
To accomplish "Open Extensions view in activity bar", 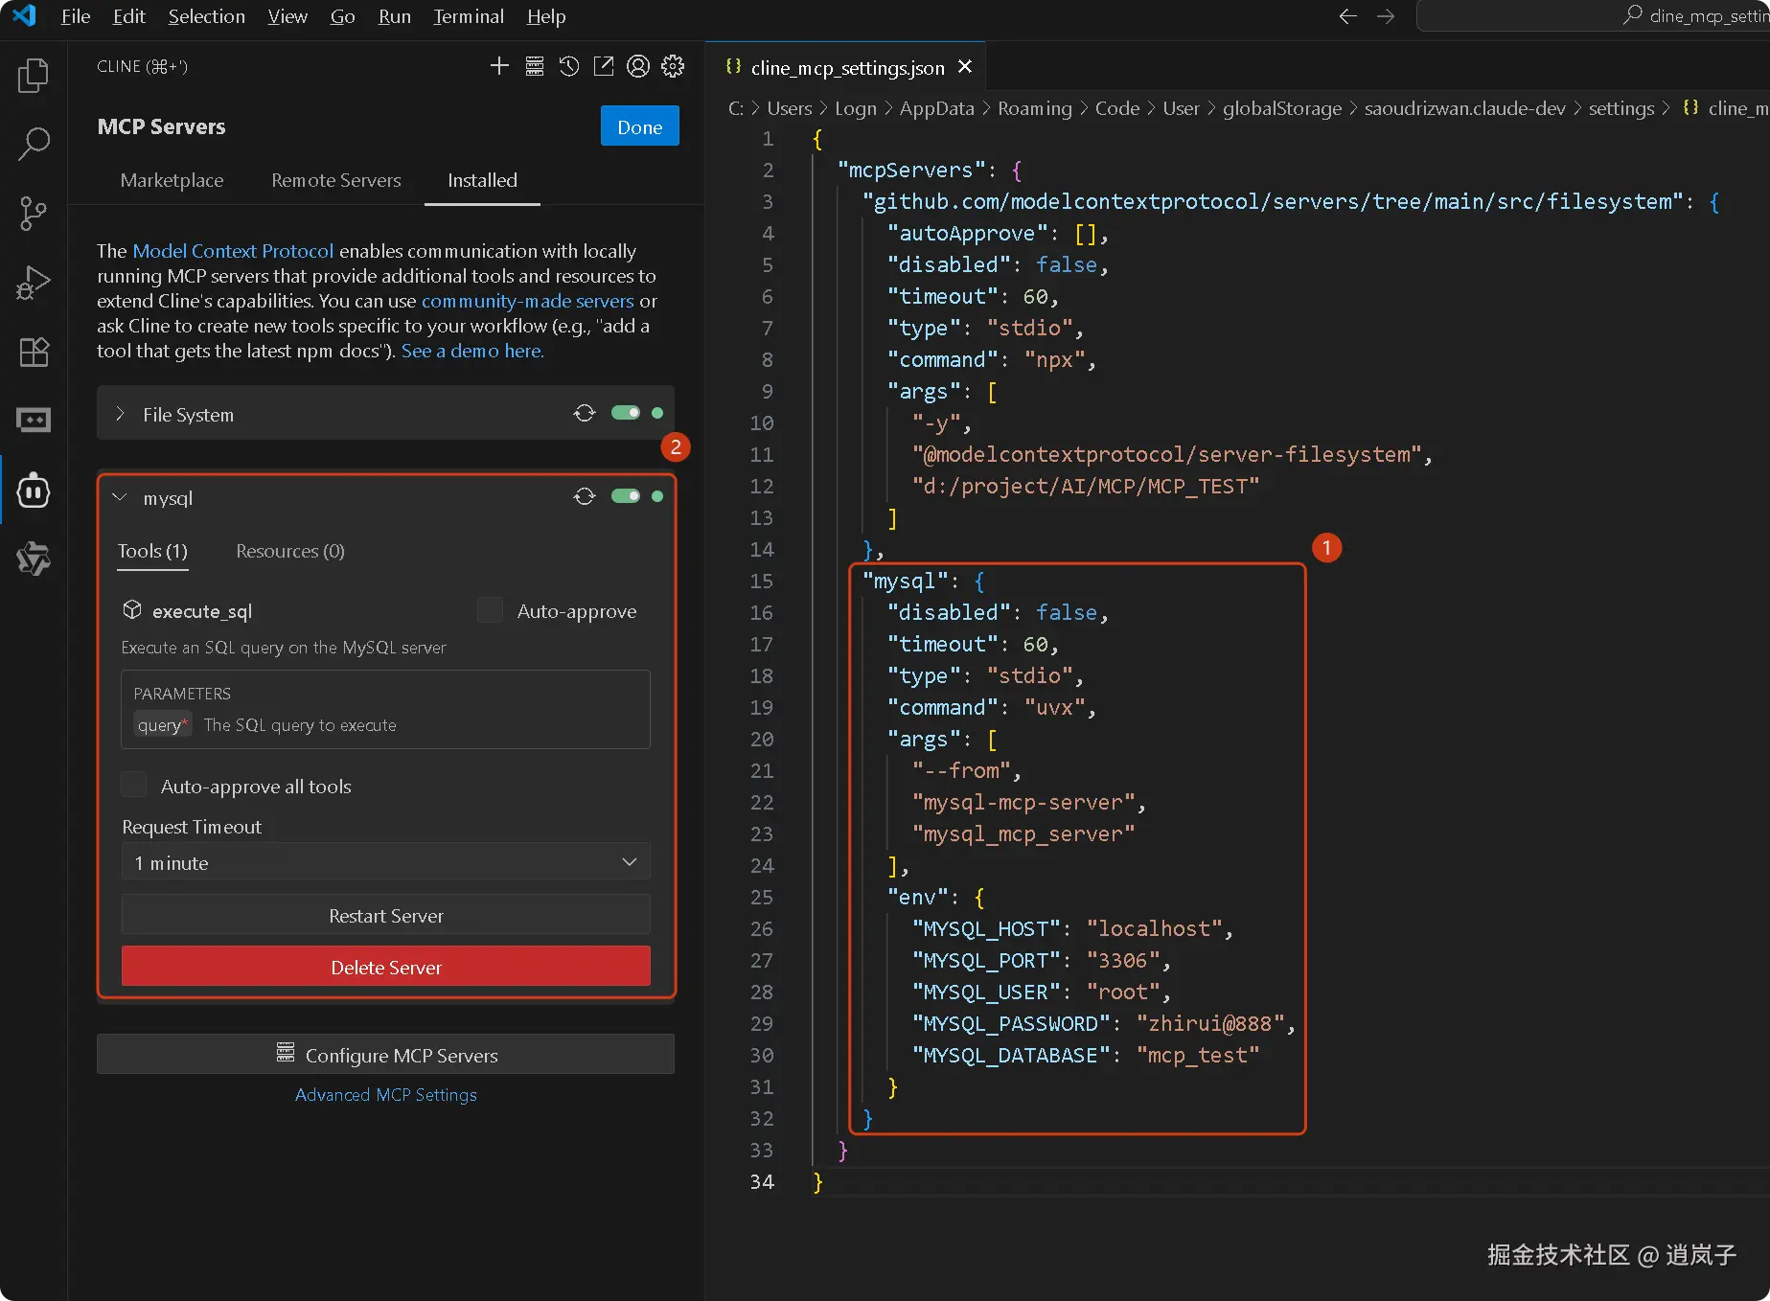I will (34, 352).
